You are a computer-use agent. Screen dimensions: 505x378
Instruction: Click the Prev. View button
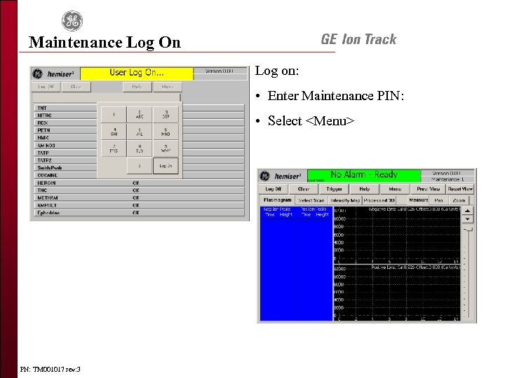(428, 189)
